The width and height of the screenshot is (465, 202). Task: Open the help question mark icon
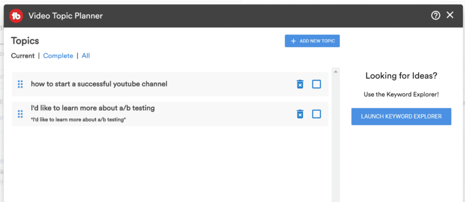[x=435, y=15]
